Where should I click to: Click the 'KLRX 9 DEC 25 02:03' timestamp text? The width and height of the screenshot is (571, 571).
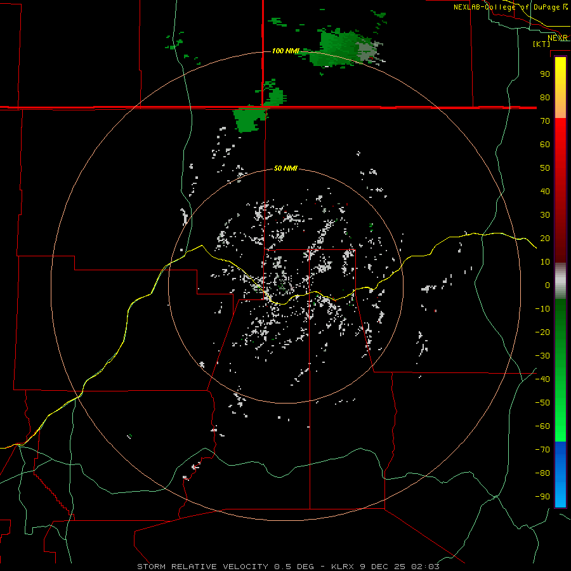pos(385,567)
